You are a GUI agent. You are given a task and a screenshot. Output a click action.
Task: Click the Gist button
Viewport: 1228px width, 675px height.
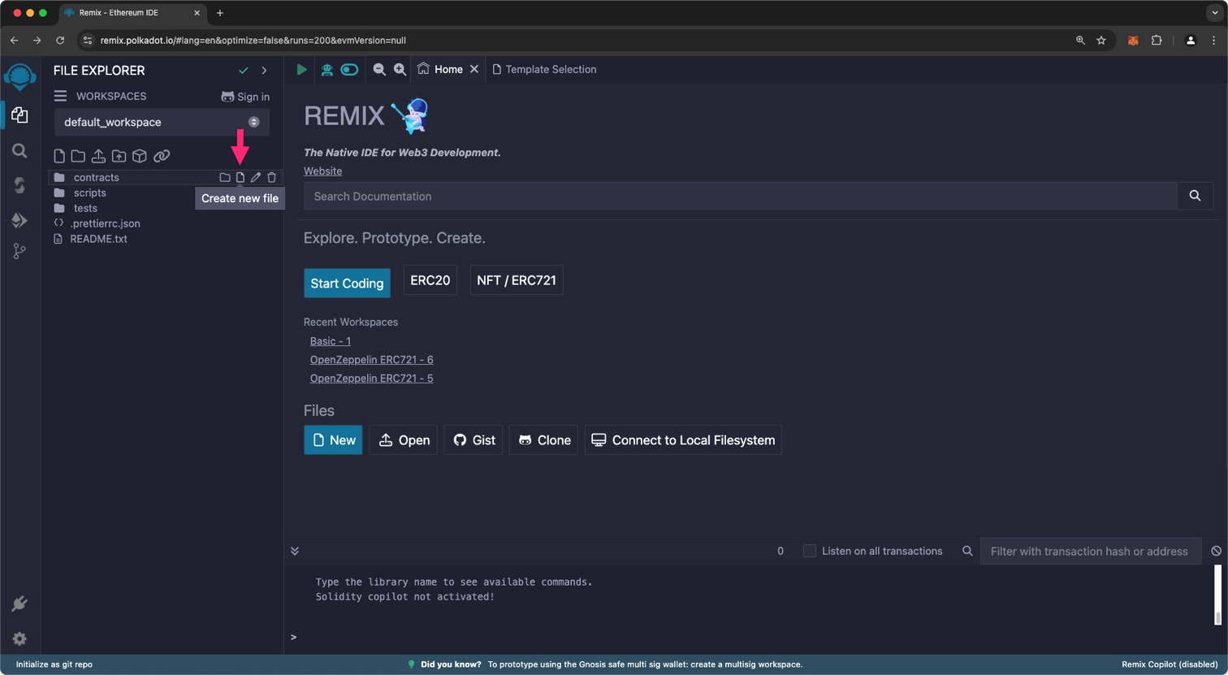click(x=473, y=439)
